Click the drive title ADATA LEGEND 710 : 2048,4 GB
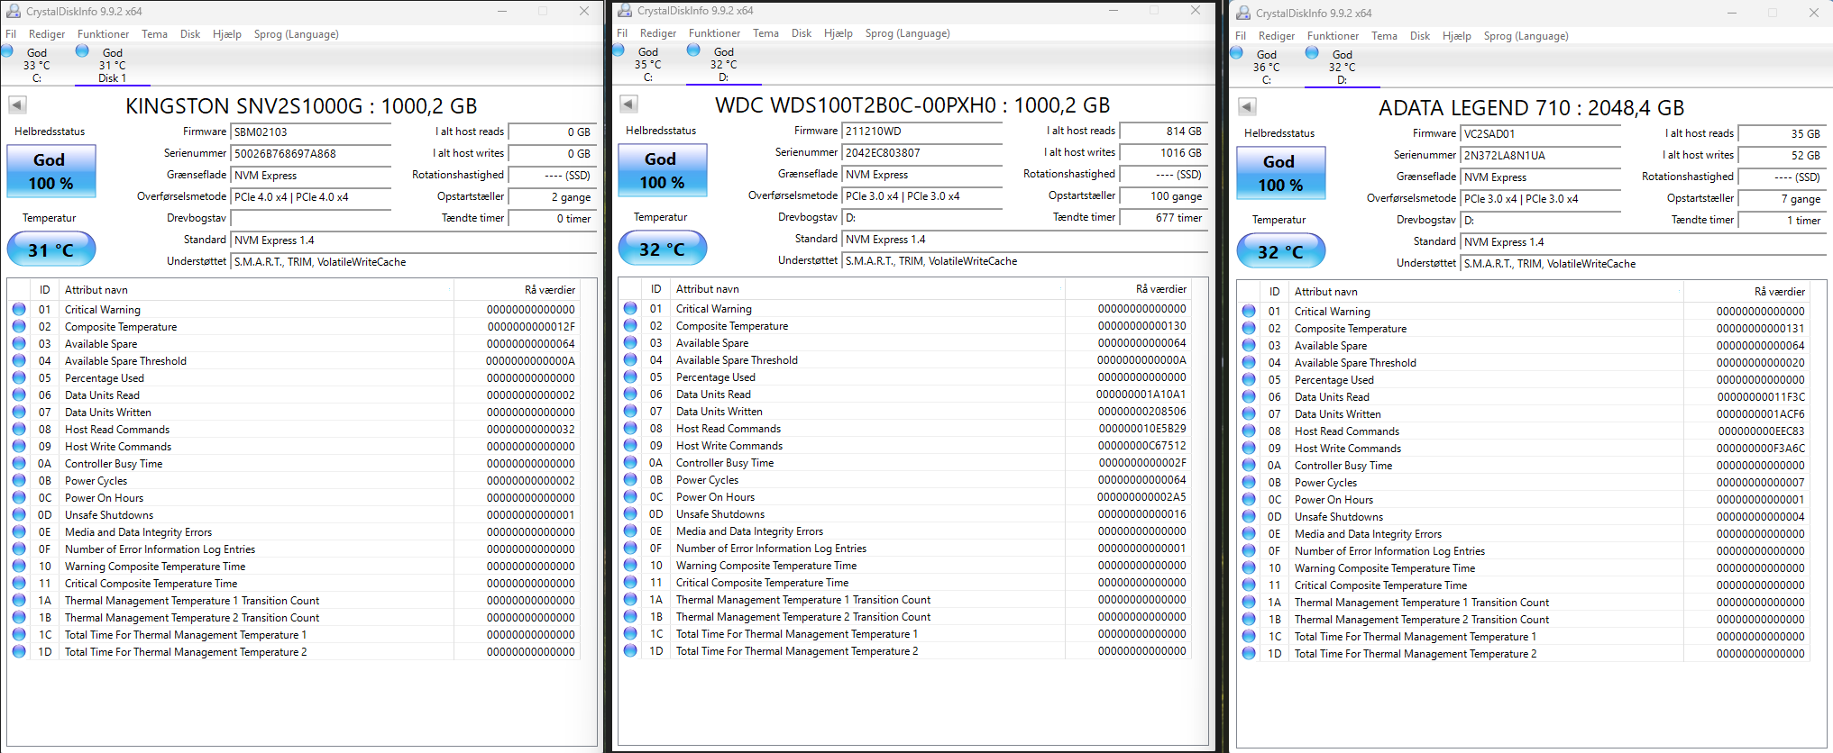The height and width of the screenshot is (753, 1833). pos(1531,107)
